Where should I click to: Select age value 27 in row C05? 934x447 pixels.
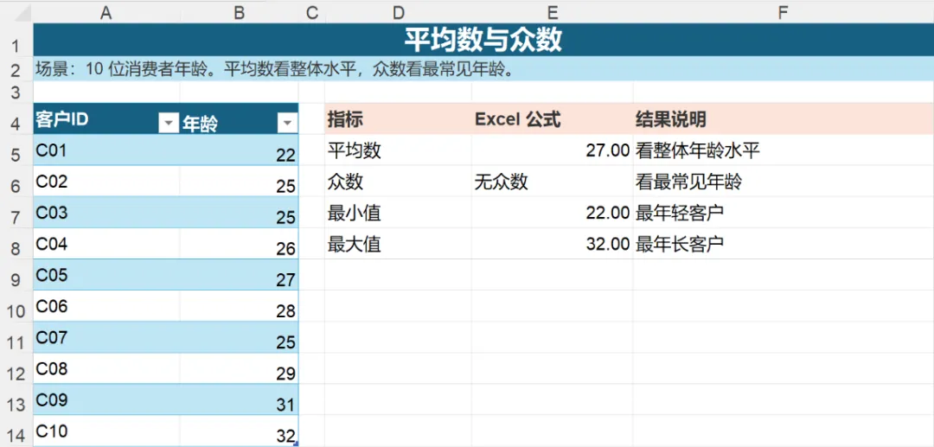239,274
